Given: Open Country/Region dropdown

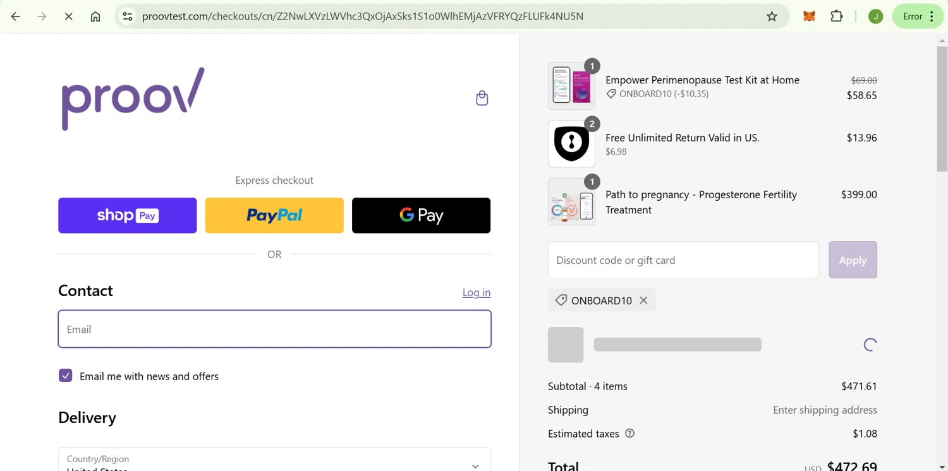Looking at the screenshot, I should [274, 460].
